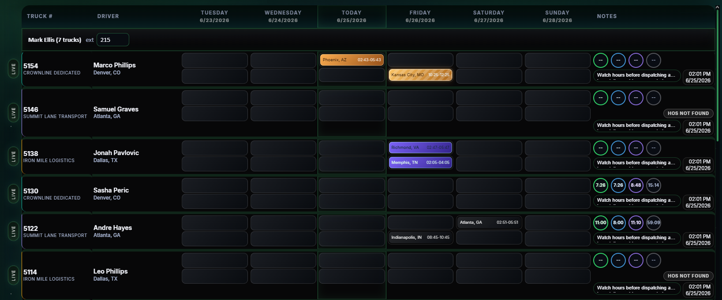Select driver name Sasha Peric
Screen dimensions: 722x300
111,190
